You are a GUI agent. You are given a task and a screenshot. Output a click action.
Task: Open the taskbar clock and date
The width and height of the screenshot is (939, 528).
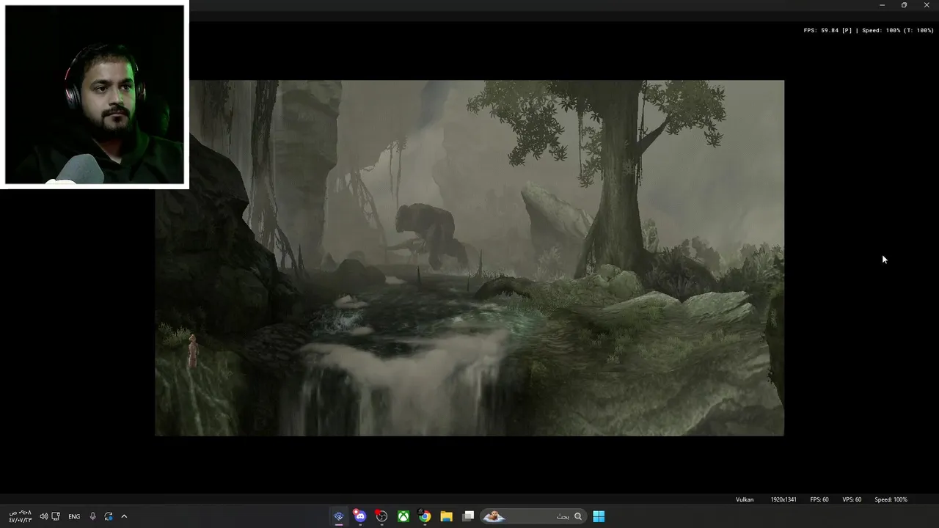coord(21,516)
